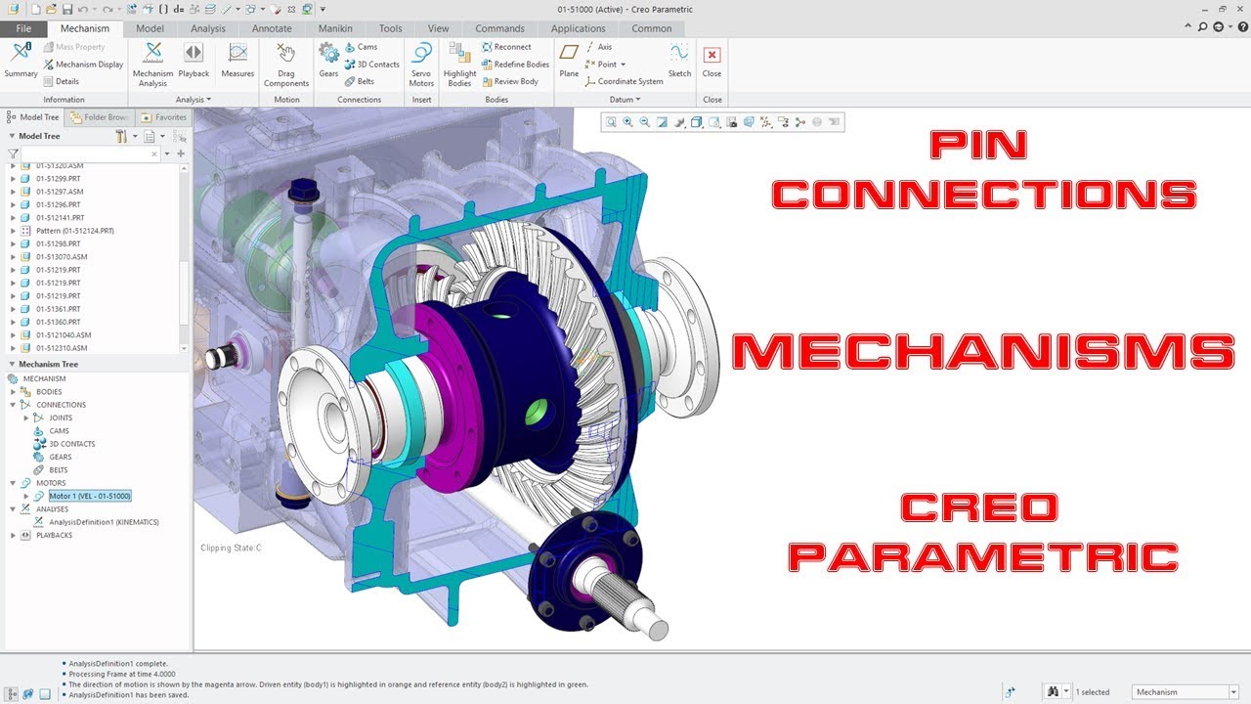Switch to Folder Browser tab

[x=99, y=117]
